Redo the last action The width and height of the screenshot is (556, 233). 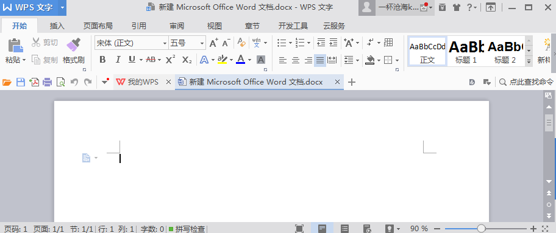pyautogui.click(x=87, y=82)
